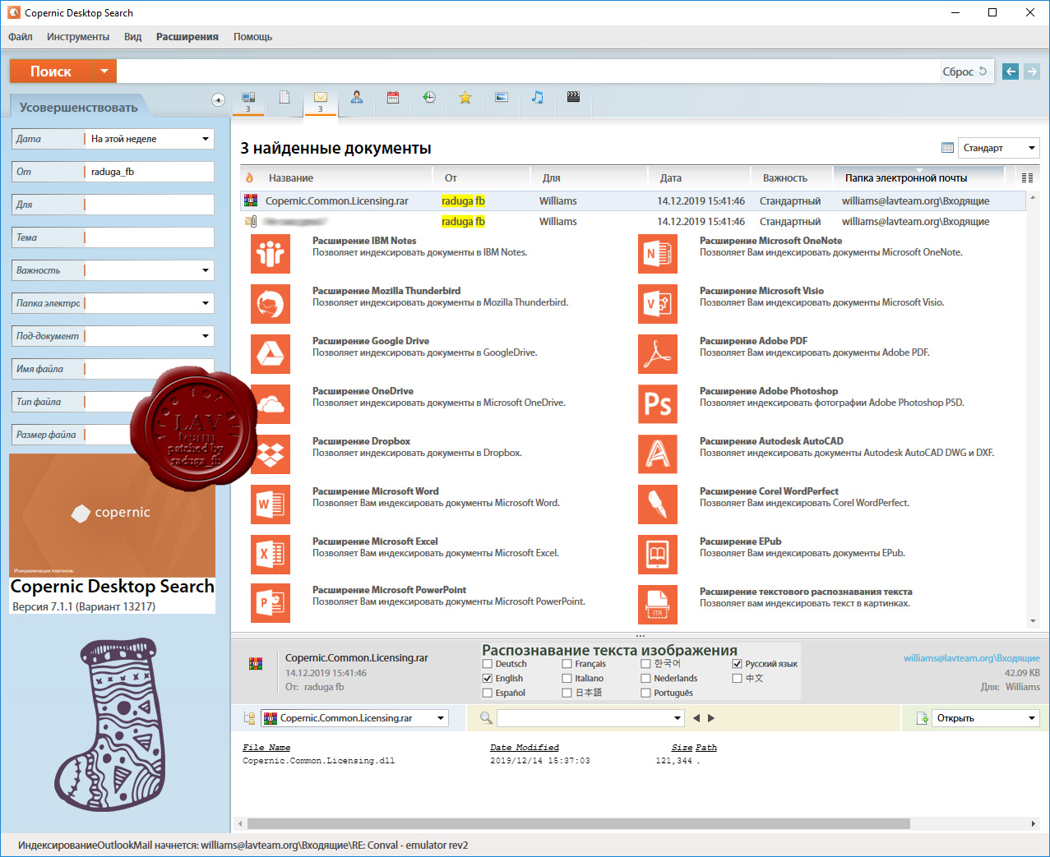Sort results by Название column

pos(291,177)
